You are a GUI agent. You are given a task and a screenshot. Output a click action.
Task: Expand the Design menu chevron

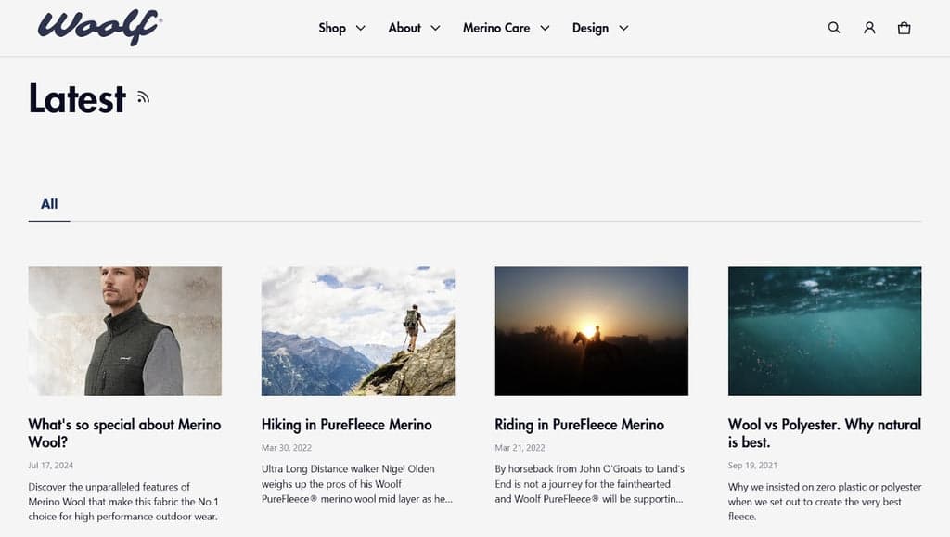pyautogui.click(x=623, y=28)
